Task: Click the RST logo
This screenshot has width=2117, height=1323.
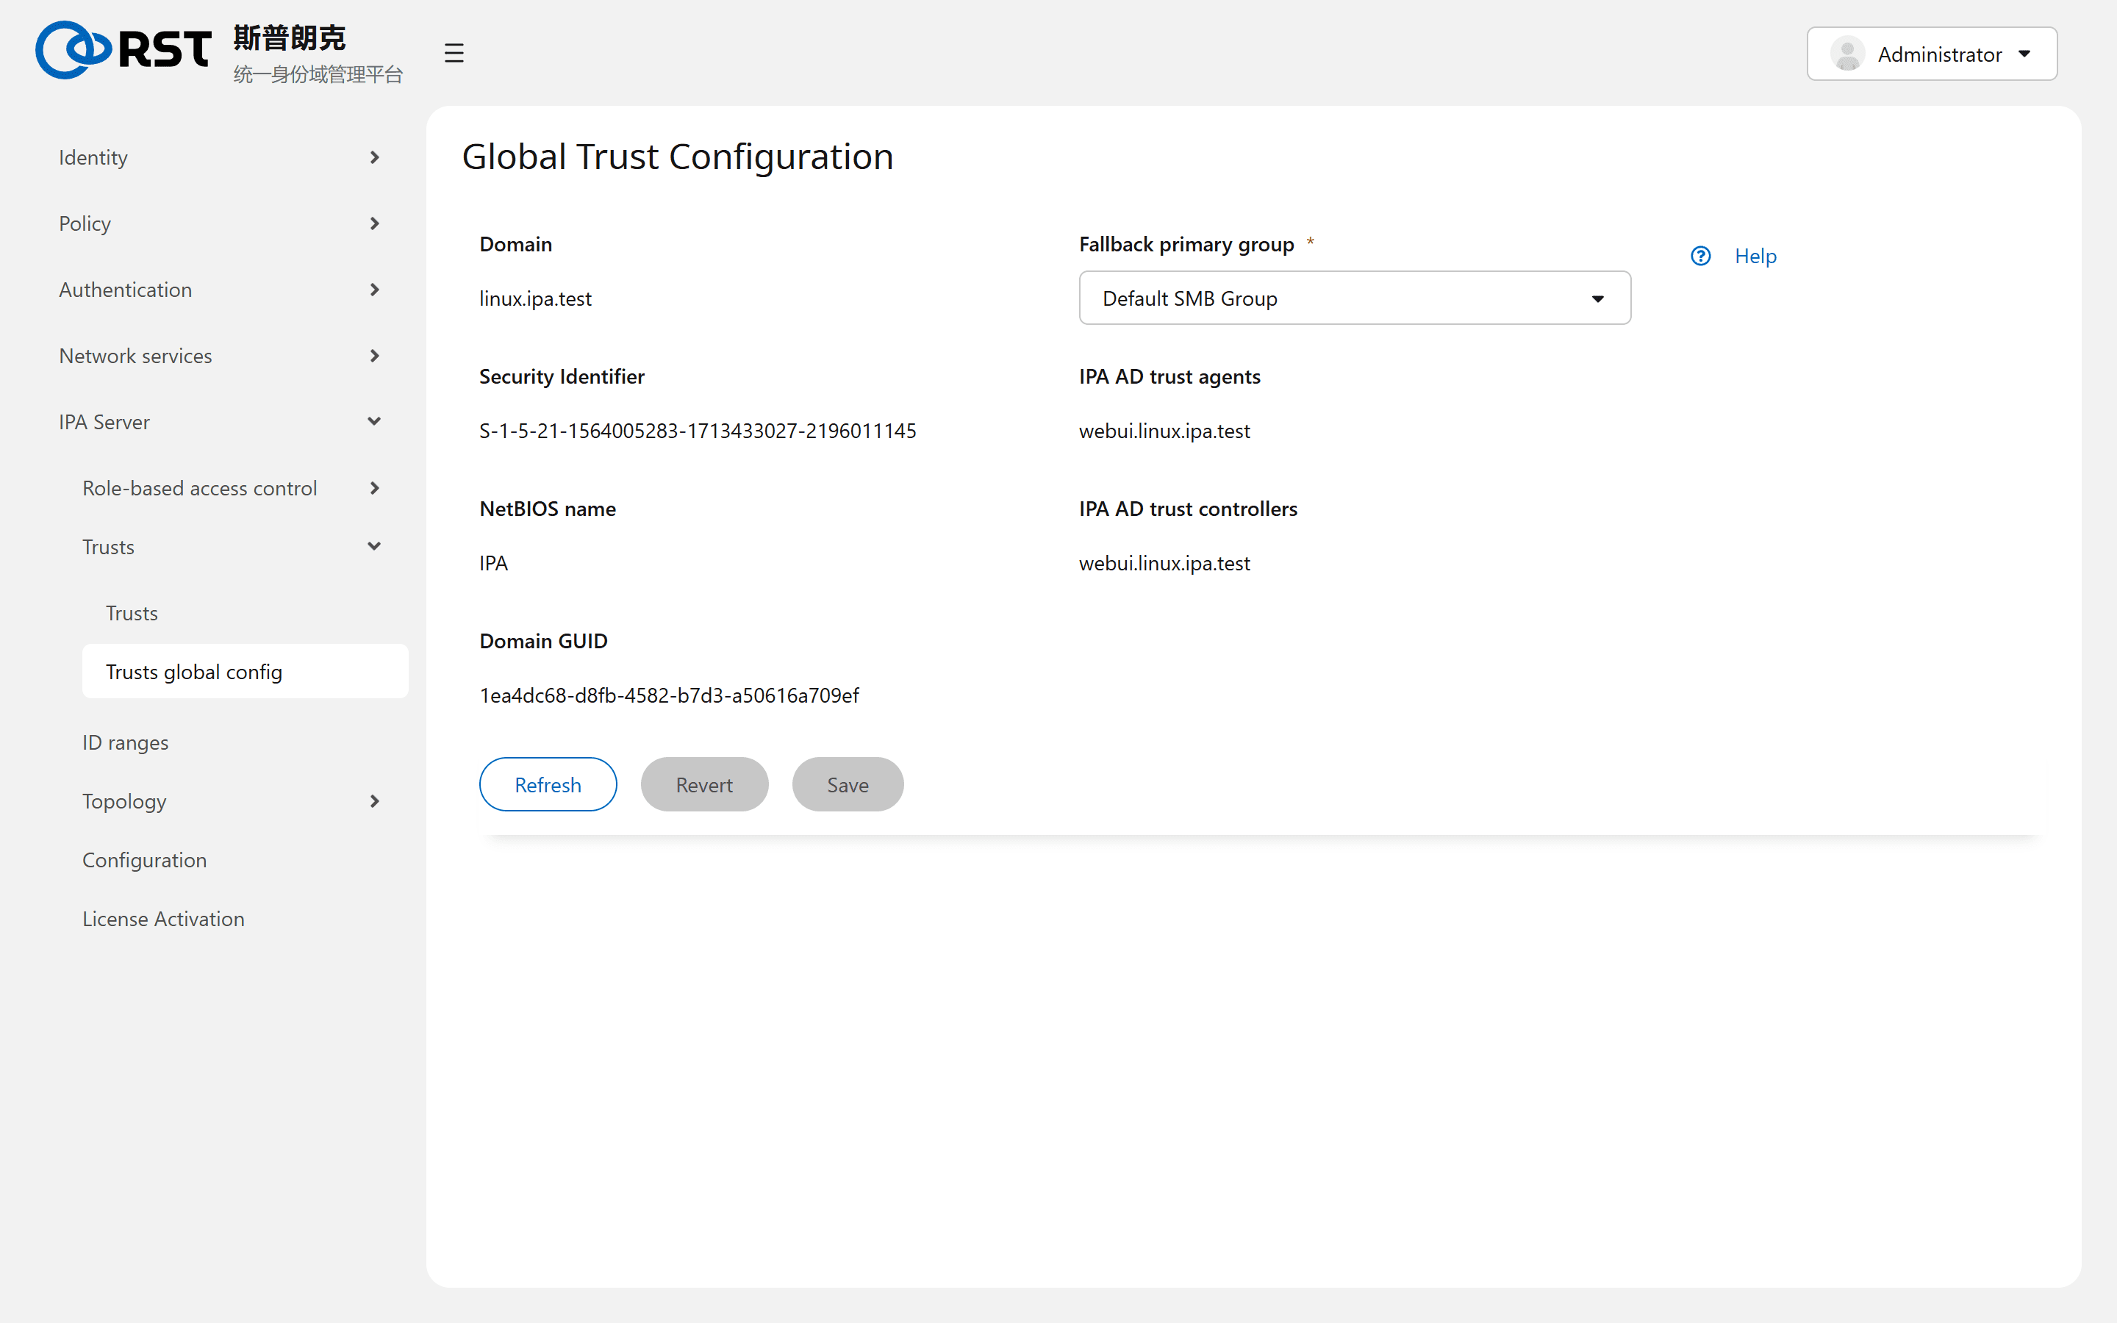Action: pos(123,51)
